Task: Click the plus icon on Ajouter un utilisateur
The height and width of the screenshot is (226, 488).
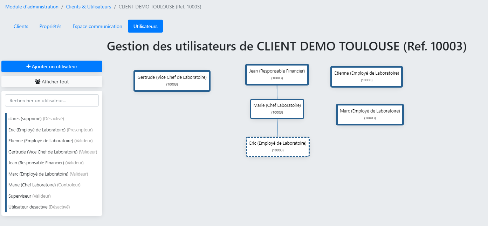Action: click(x=29, y=67)
